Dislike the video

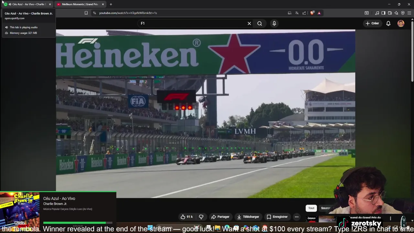pyautogui.click(x=201, y=217)
